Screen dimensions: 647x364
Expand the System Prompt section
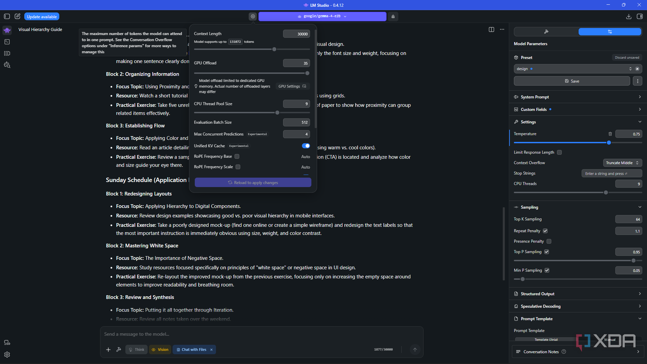pyautogui.click(x=578, y=97)
